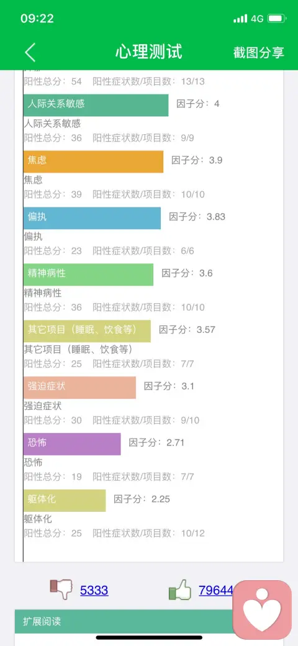This screenshot has width=298, height=646.
Task: Tap the thumbs-up icon
Action: click(x=180, y=589)
